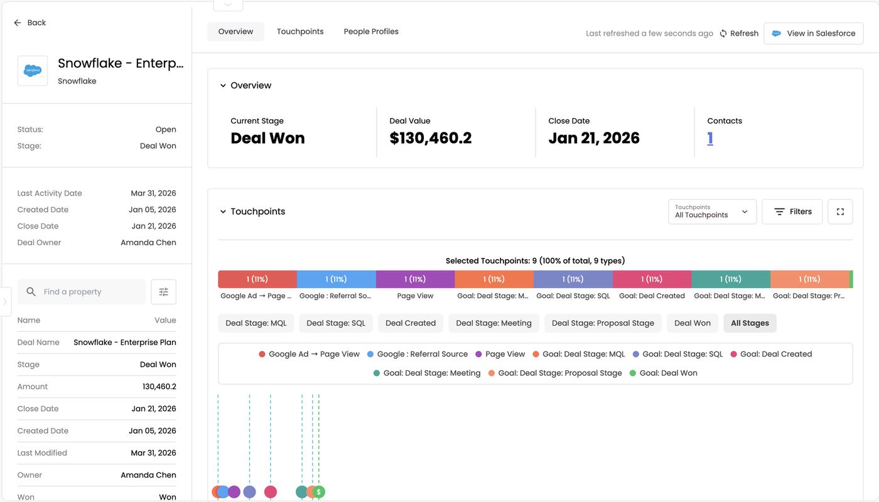Open the Filters button
This screenshot has width=879, height=502.
[x=792, y=211]
